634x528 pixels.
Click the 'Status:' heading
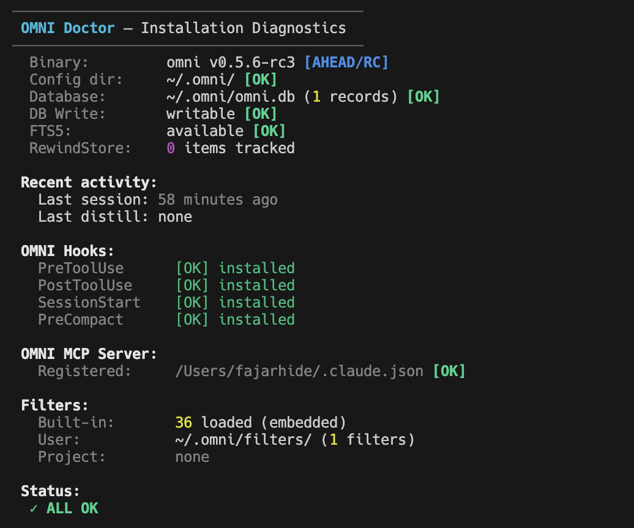pyautogui.click(x=50, y=491)
